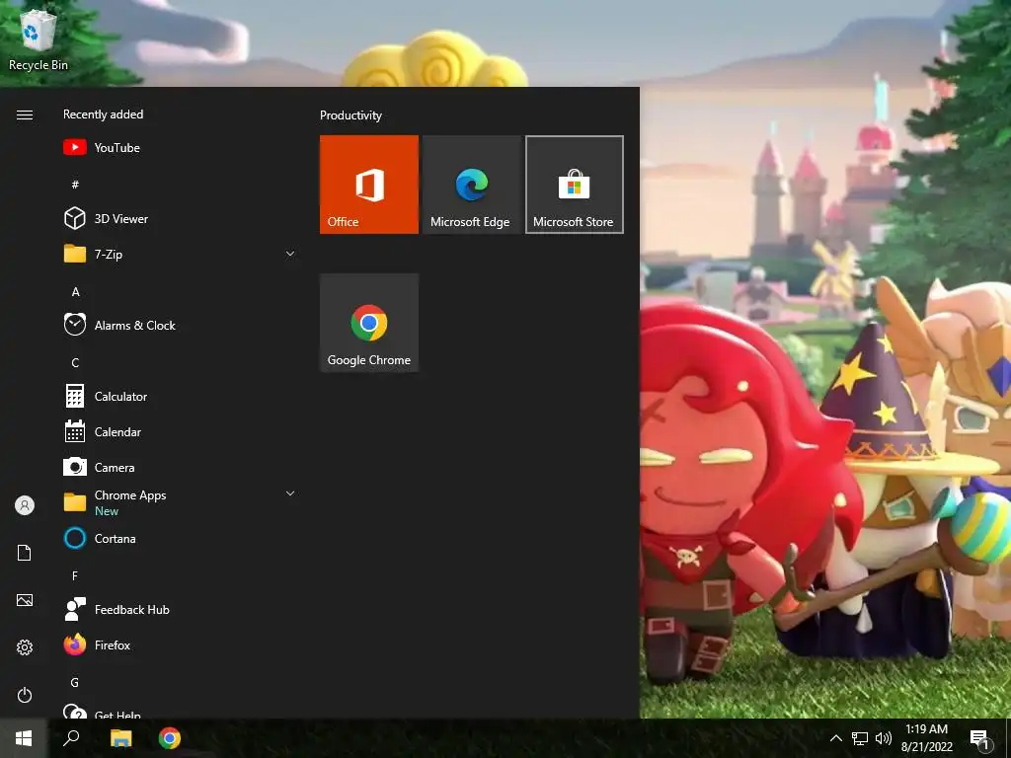Screen dimensions: 1011x758
Task: Launch the Calculator app
Action: (x=180, y=397)
